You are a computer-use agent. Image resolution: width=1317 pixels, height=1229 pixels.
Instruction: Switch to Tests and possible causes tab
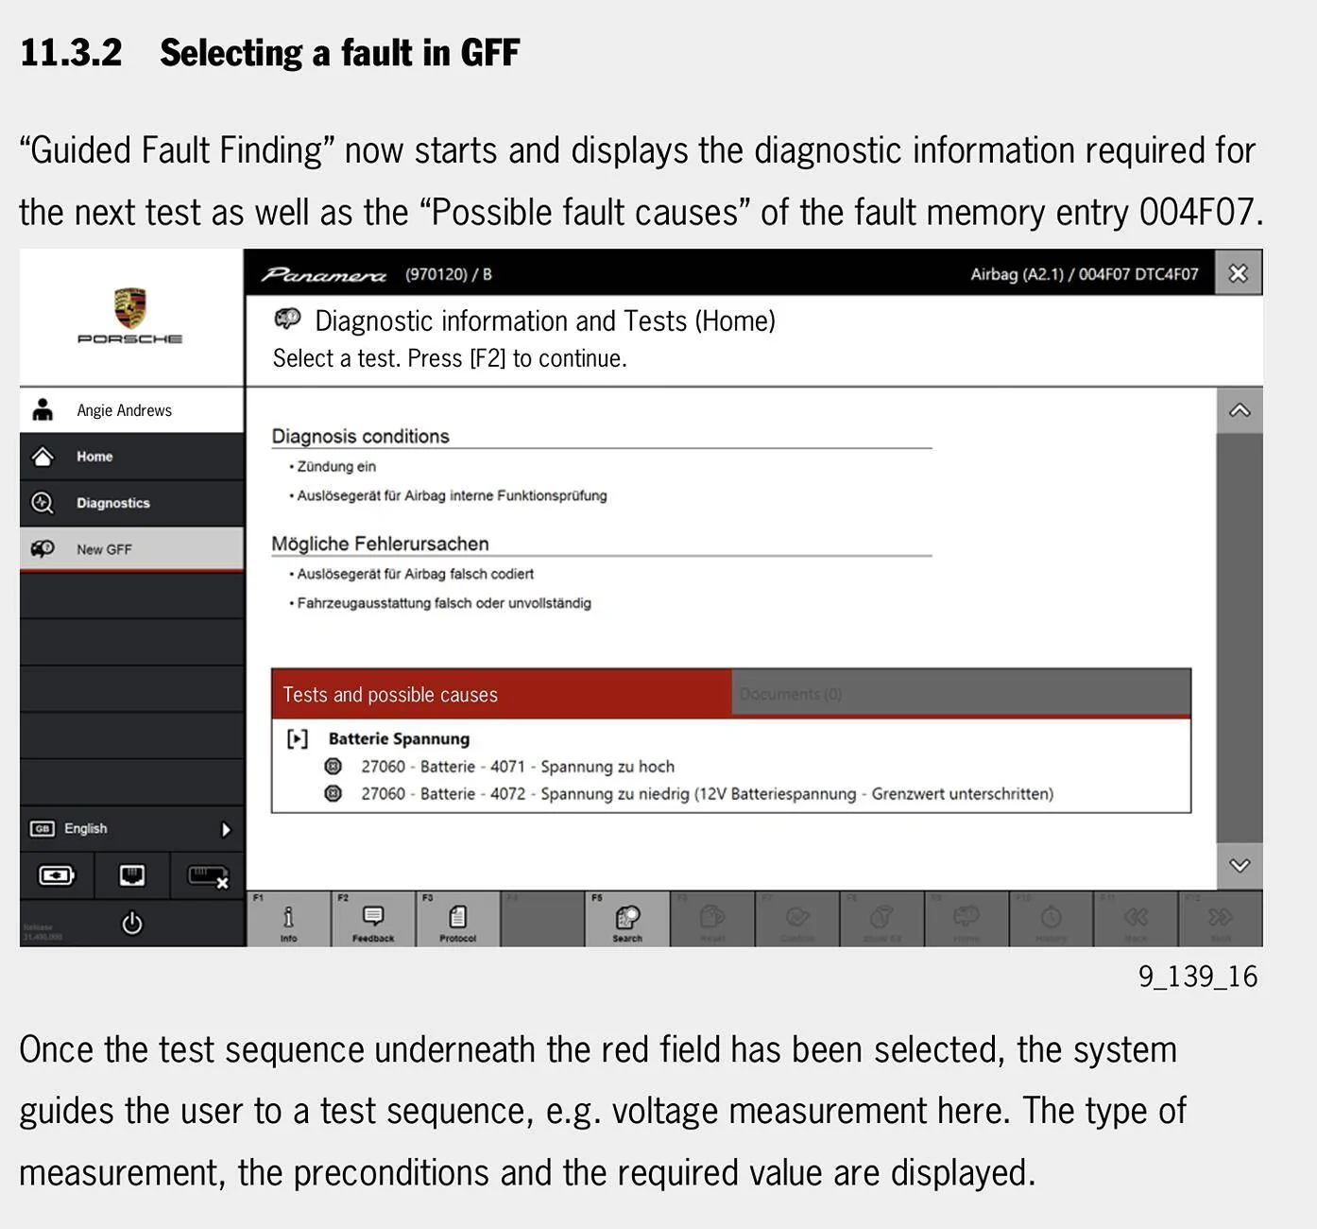point(502,694)
